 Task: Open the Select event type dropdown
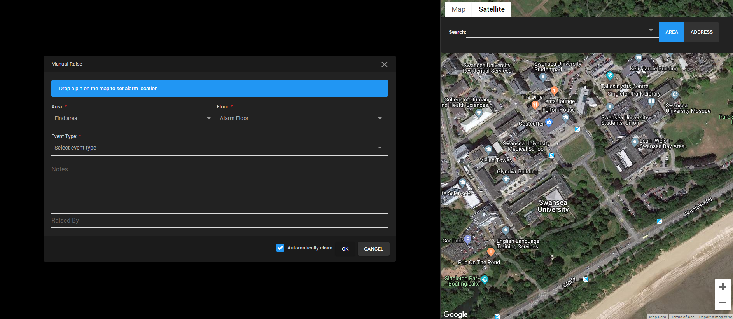220,148
